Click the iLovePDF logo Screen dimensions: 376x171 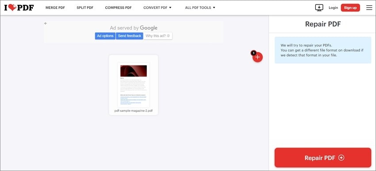(x=19, y=8)
